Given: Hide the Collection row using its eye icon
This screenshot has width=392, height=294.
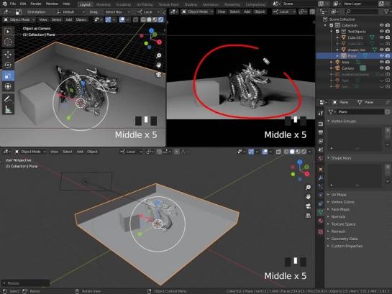Looking at the screenshot, I should point(381,25).
